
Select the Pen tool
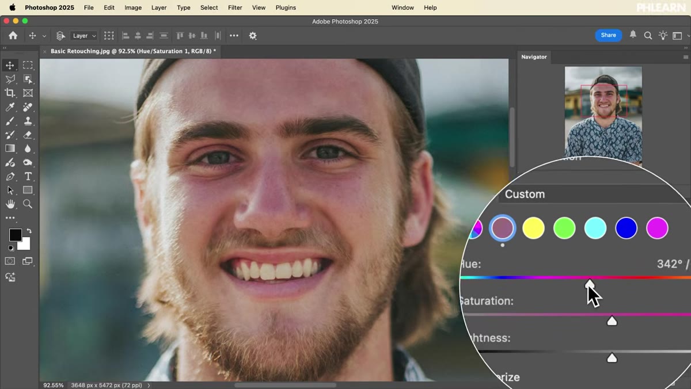pyautogui.click(x=10, y=176)
